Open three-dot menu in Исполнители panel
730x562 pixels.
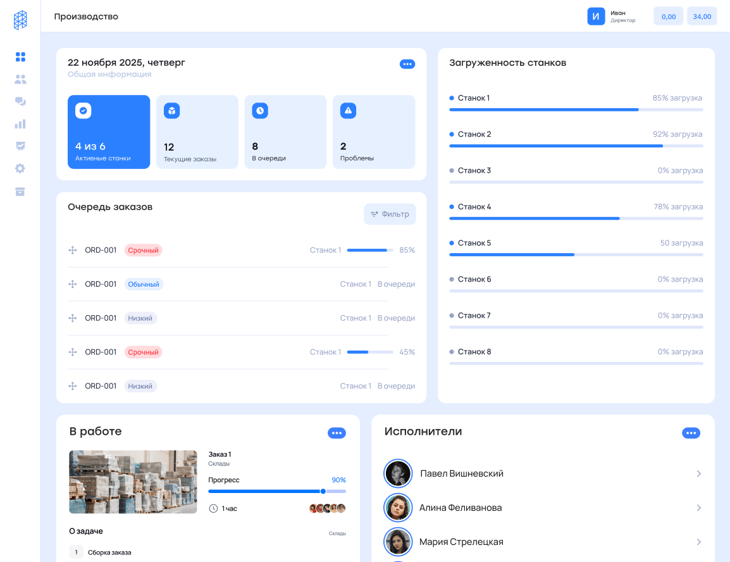[691, 433]
